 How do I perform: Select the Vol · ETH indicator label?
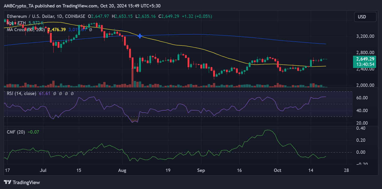pos(16,23)
